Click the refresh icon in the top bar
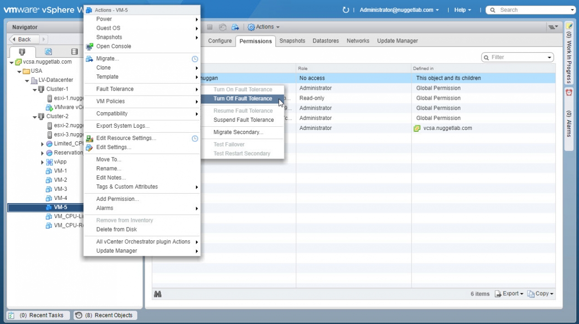Image resolution: width=579 pixels, height=324 pixels. [x=346, y=10]
